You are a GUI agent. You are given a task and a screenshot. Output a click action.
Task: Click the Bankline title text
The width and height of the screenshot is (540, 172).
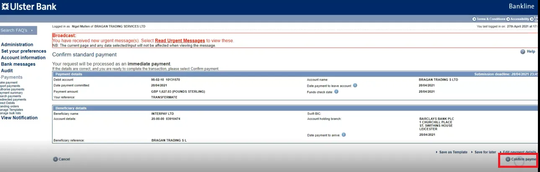522,6
